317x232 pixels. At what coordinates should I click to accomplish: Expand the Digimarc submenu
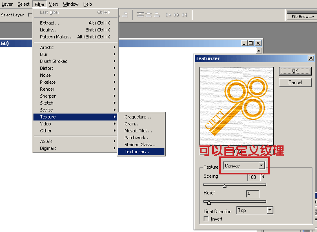76,148
